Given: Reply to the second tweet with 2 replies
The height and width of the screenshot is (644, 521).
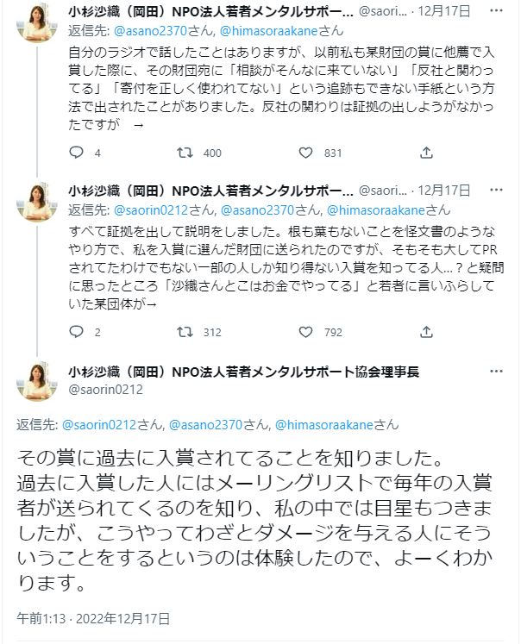Looking at the screenshot, I should click(x=76, y=331).
